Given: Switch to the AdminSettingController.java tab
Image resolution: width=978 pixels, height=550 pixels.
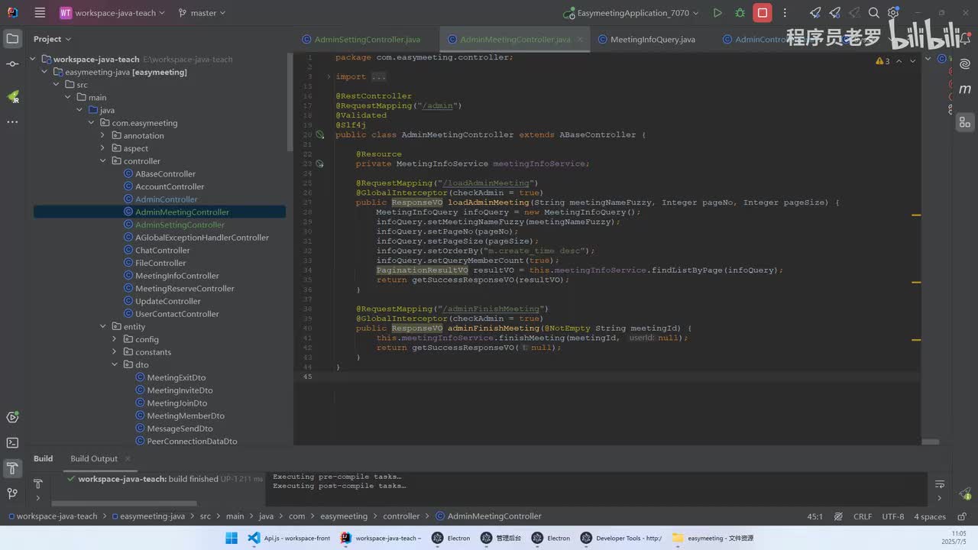Looking at the screenshot, I should [361, 40].
